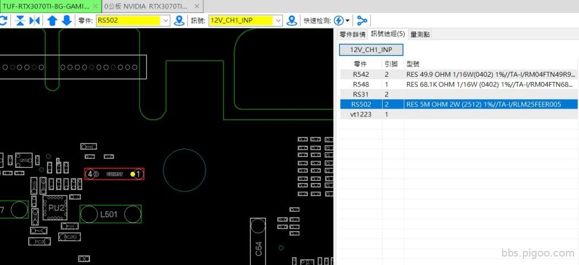Locate component RS502 with pin icon

click(179, 20)
